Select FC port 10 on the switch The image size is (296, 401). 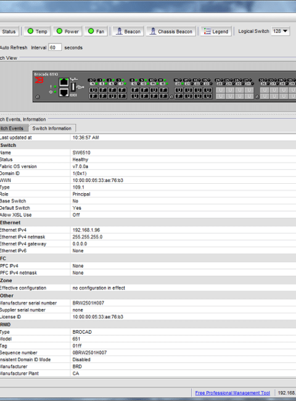(x=154, y=90)
